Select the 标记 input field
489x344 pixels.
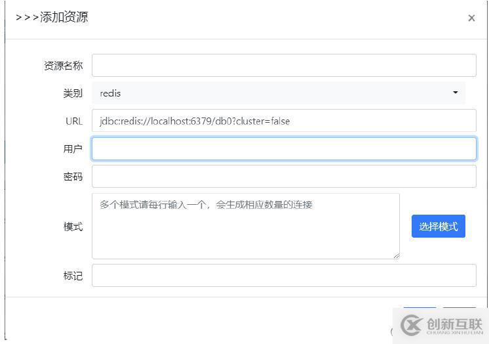[x=283, y=276]
